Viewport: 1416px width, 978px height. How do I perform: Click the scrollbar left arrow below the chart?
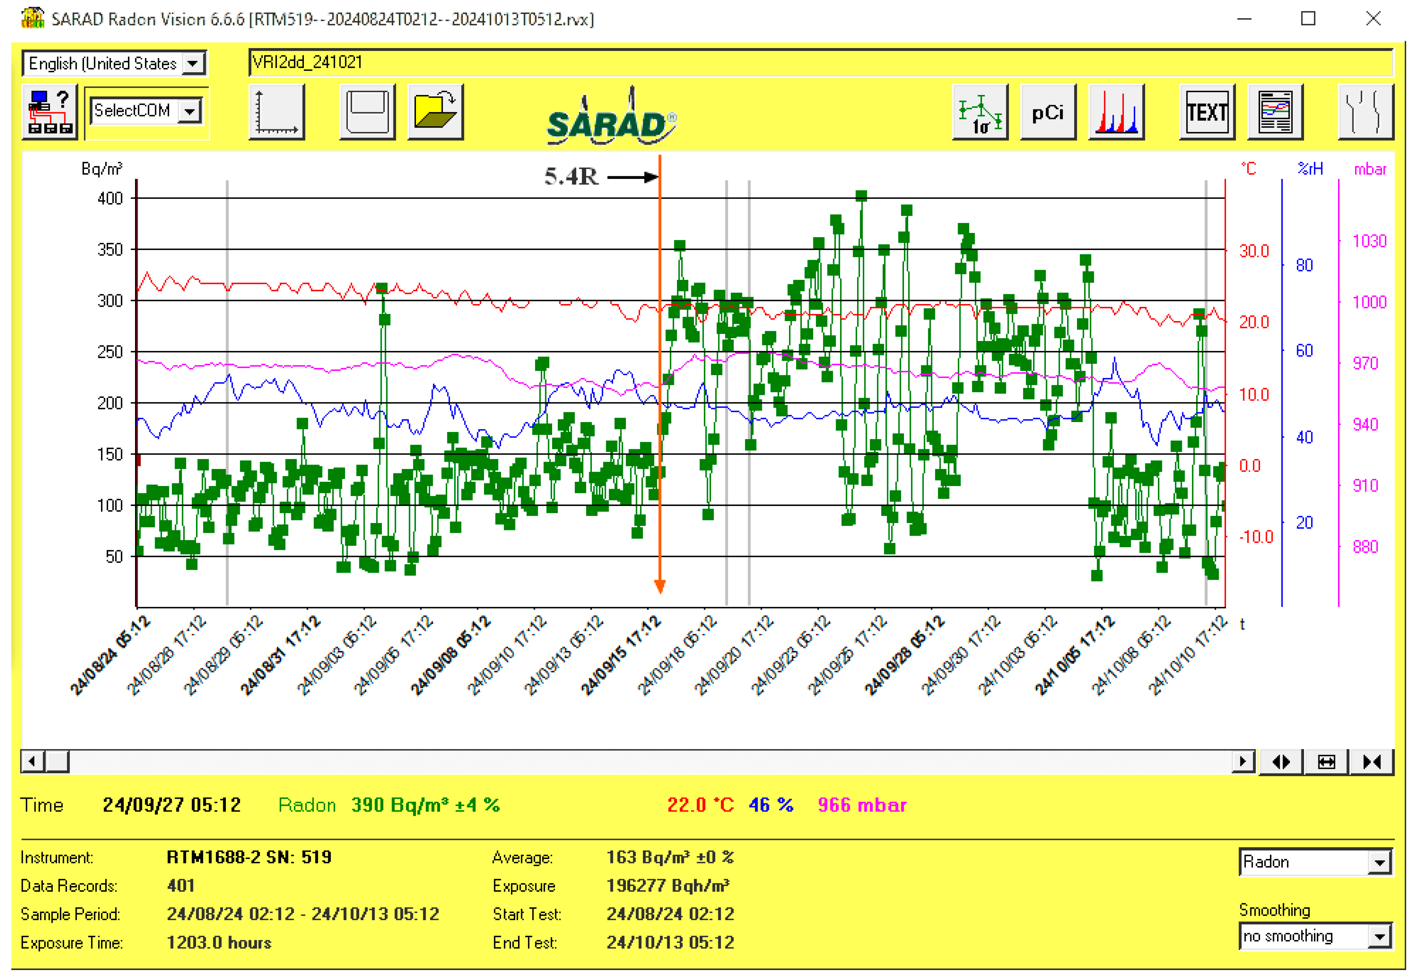[32, 762]
